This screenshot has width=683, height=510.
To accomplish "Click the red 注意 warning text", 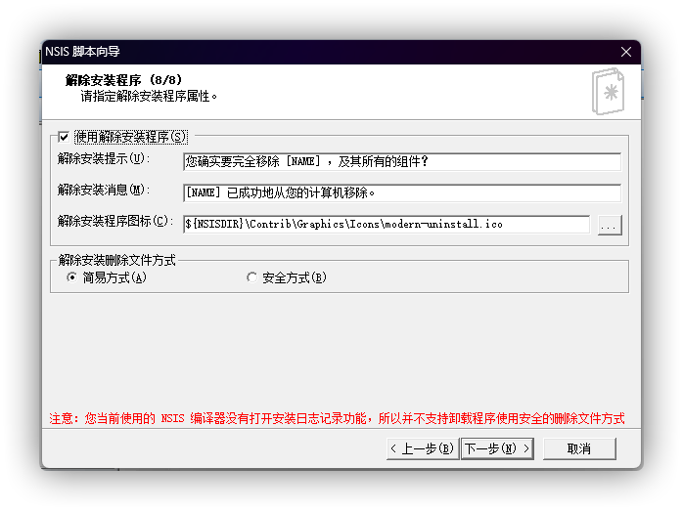I will [x=337, y=418].
